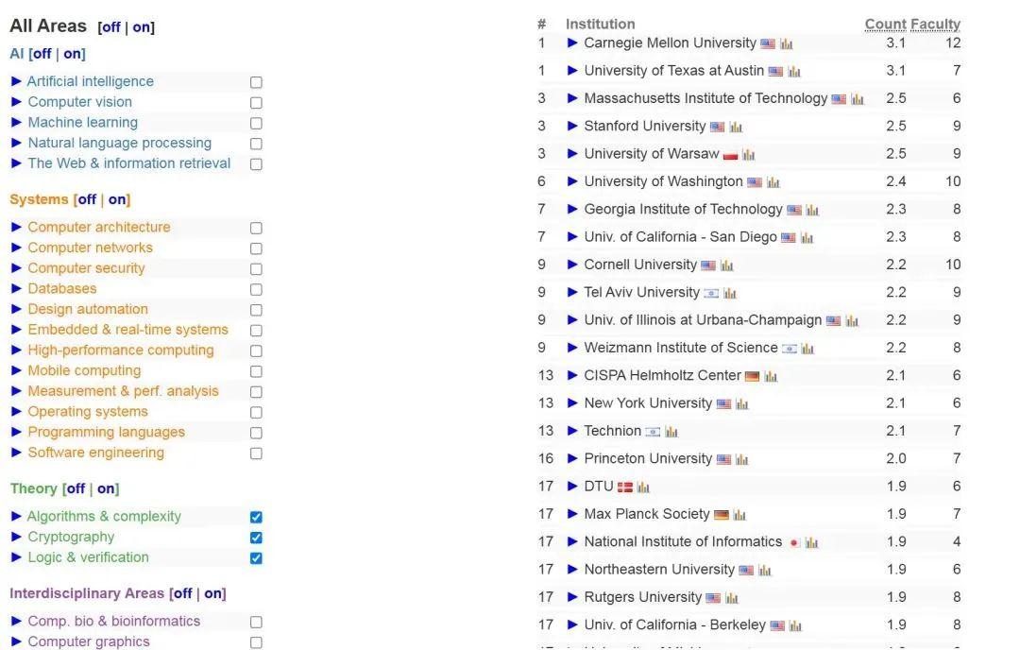This screenshot has height=650, width=1020.
Task: Select Northeastern University institution name
Action: click(659, 570)
